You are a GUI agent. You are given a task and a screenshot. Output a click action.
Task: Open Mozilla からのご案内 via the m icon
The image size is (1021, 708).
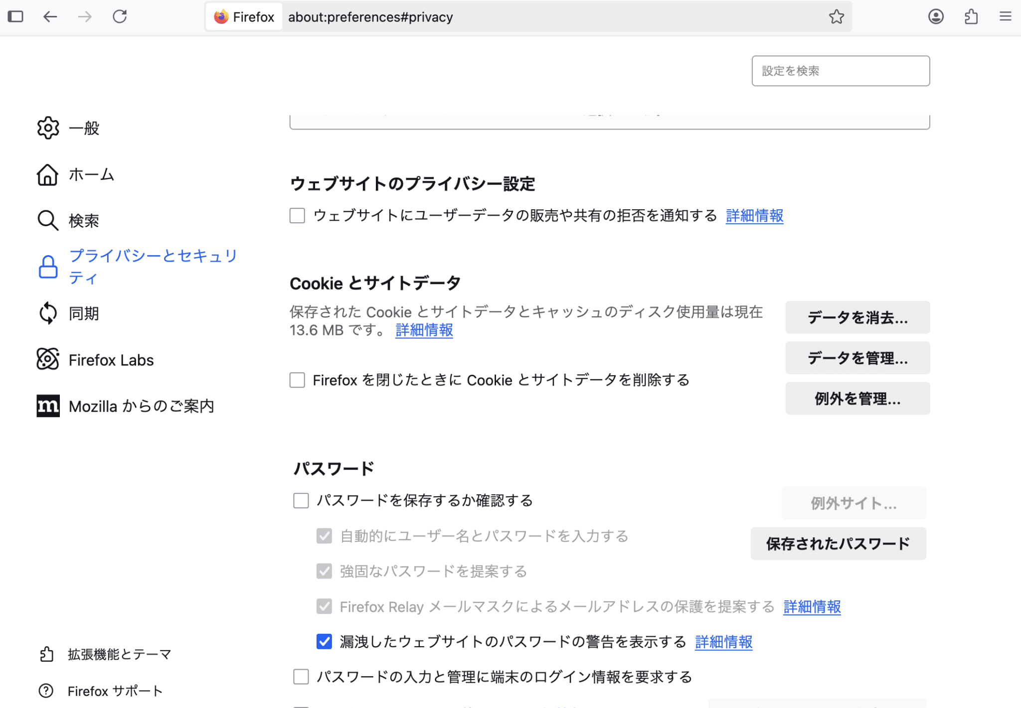click(48, 406)
